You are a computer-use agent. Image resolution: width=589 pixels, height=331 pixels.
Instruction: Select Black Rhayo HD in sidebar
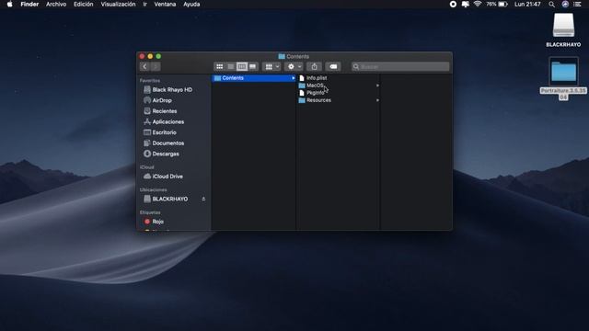tap(172, 90)
